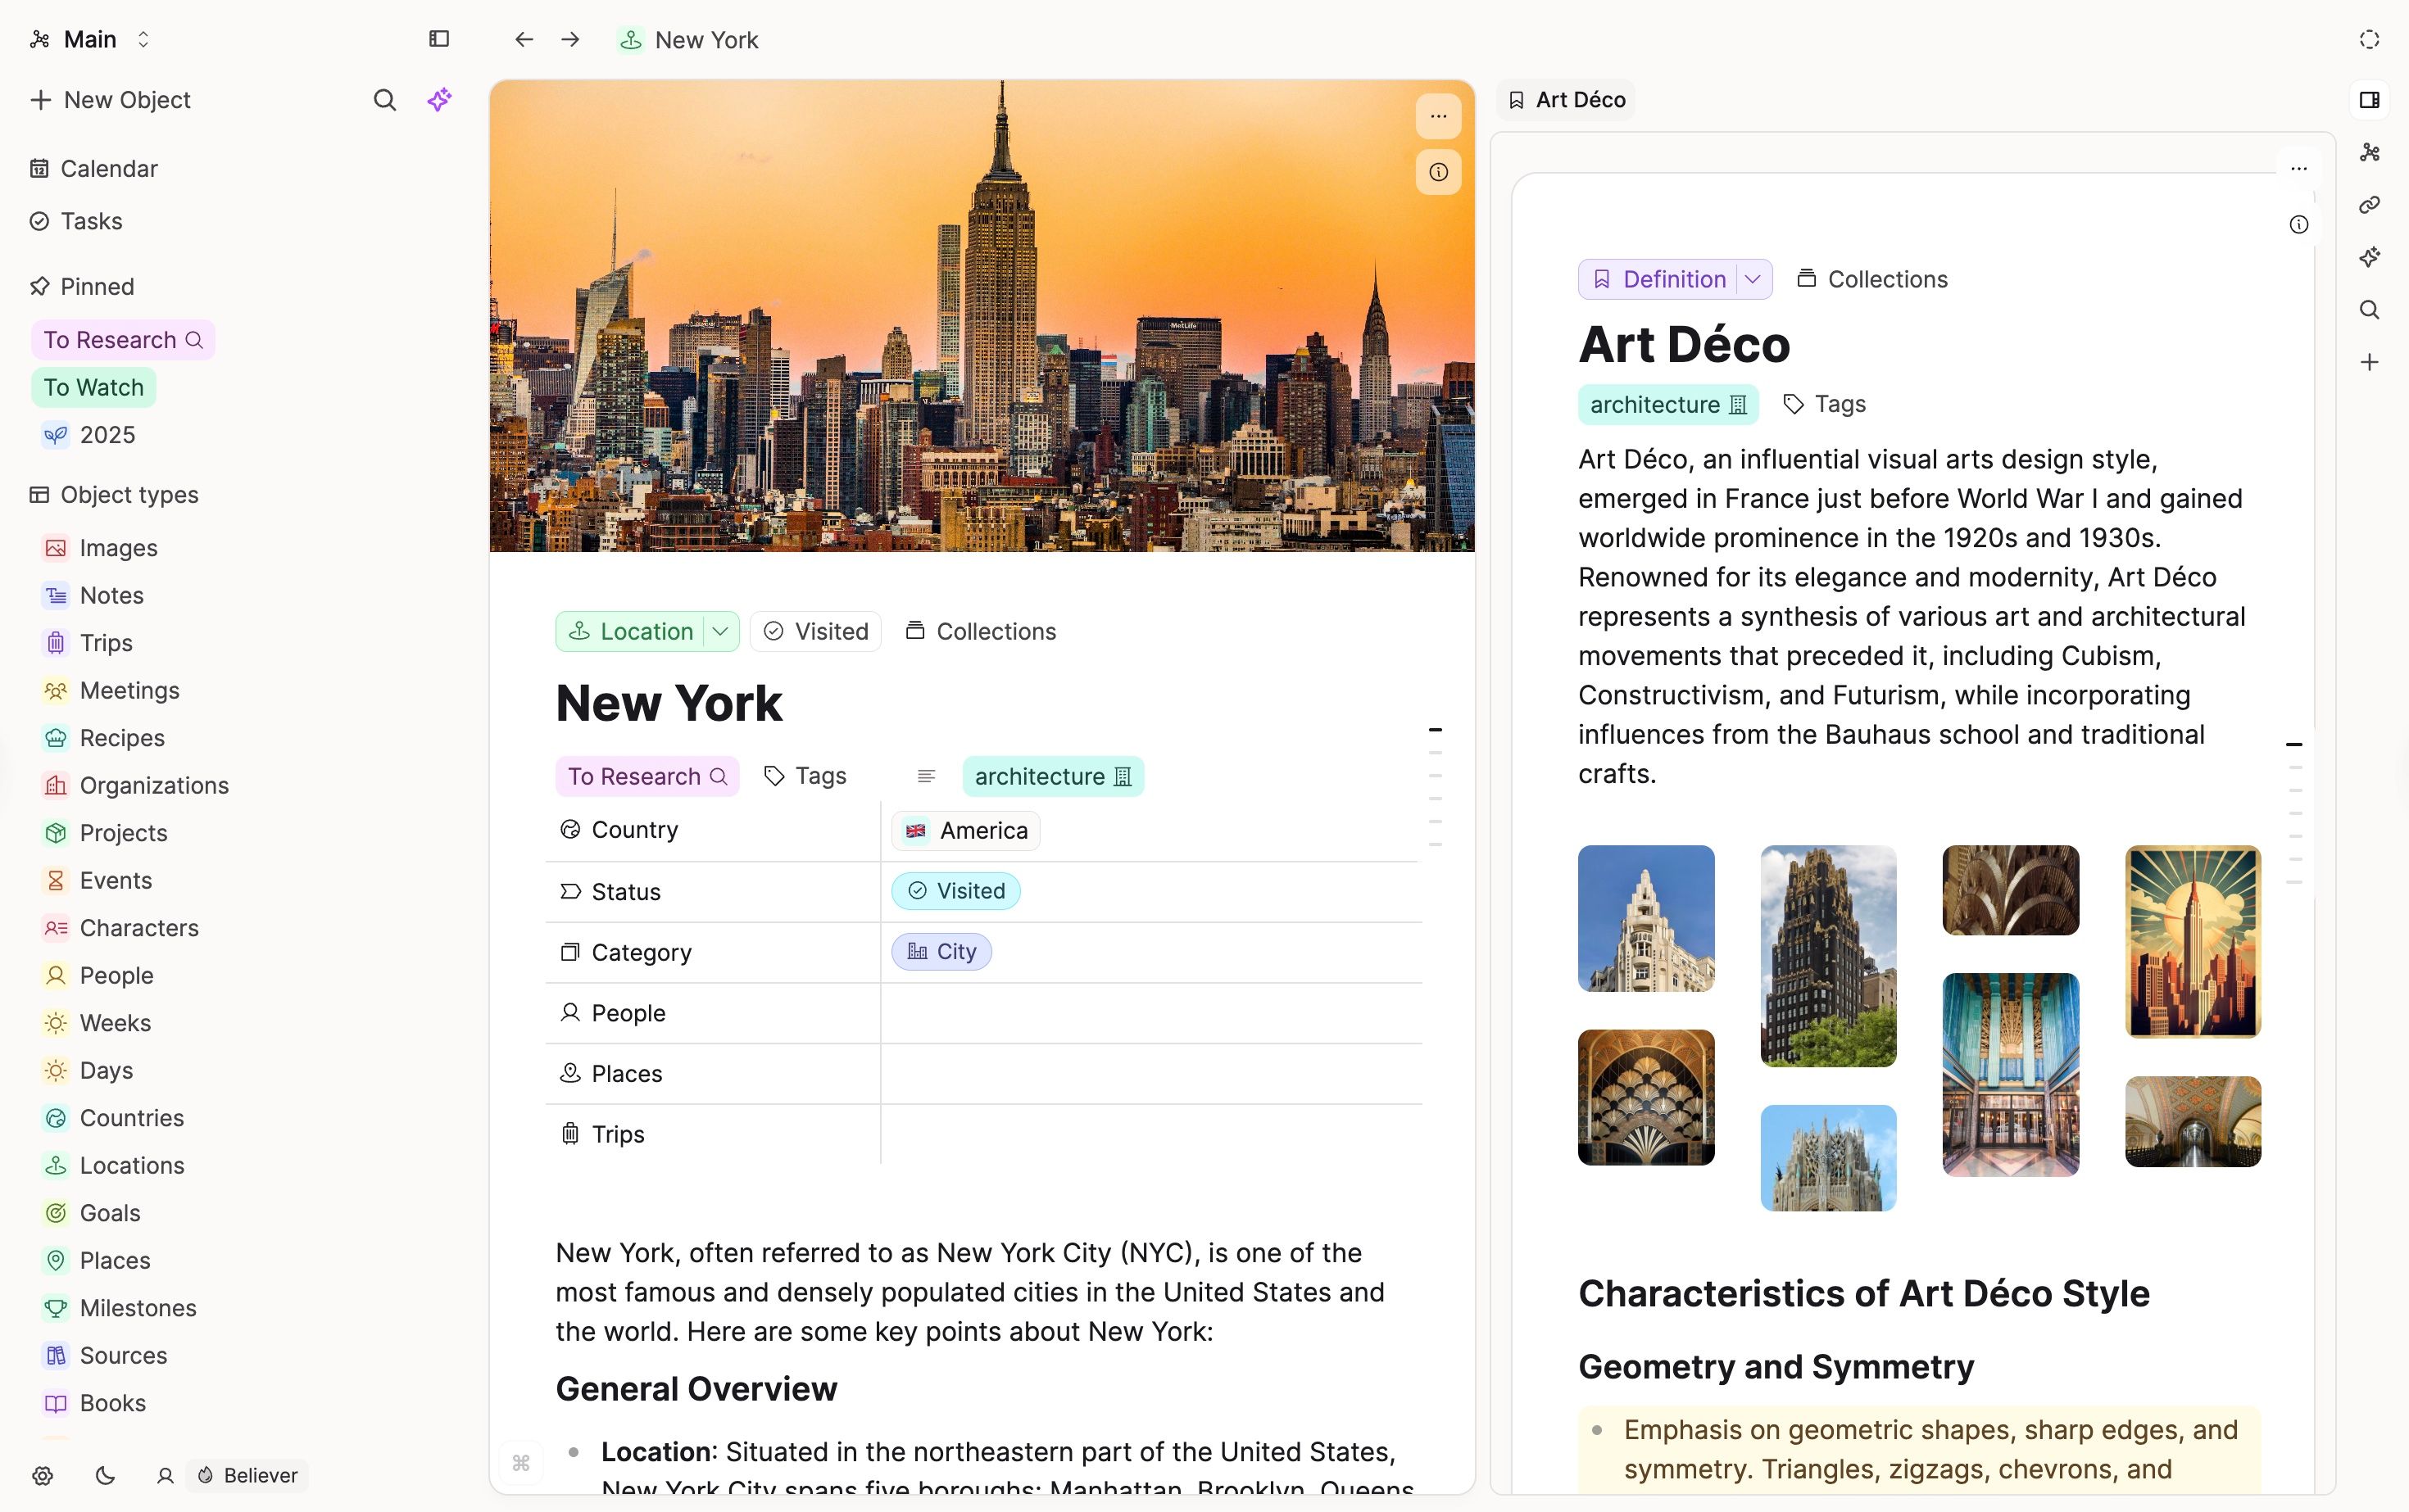Screen dimensions: 2409x1512
Task: Expand the Definition type dropdown chevron
Action: [x=1753, y=279]
